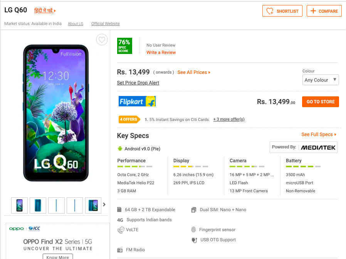346x259 pixels.
Task: Click the VoLTE icon
Action: [120, 230]
